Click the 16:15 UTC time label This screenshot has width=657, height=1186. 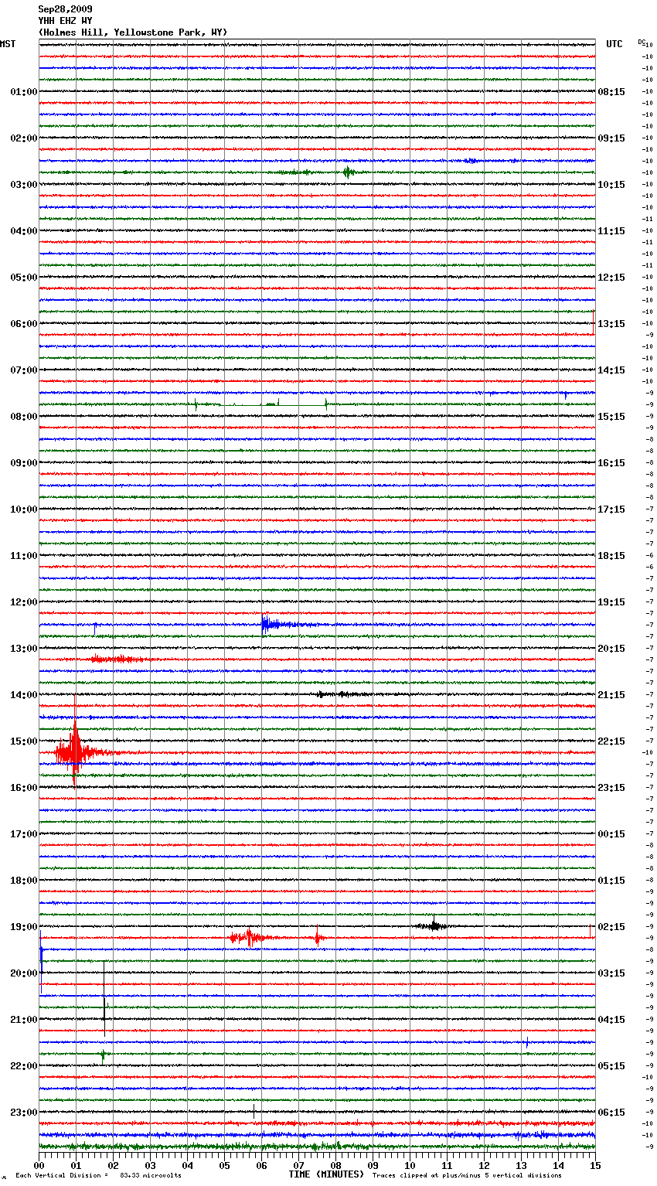pos(611,463)
